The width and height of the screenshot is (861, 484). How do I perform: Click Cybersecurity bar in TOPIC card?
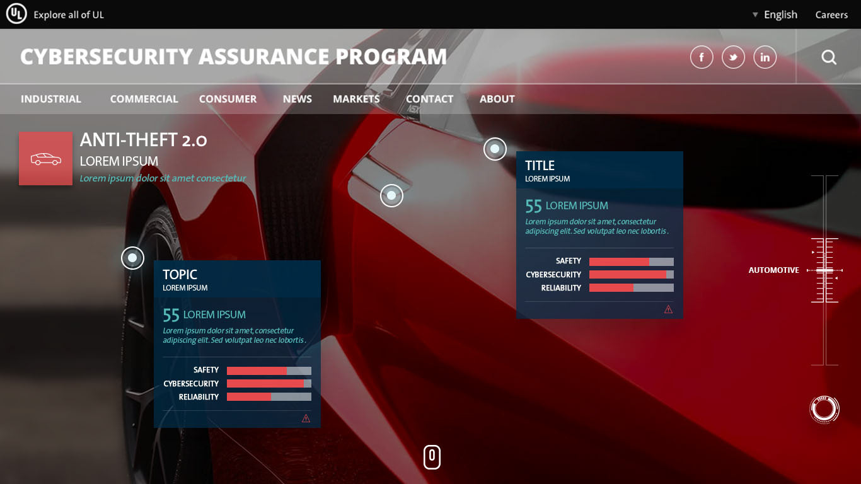269,384
